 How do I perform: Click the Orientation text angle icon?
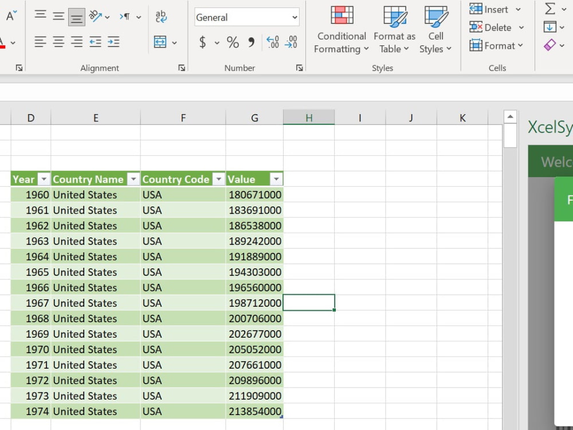point(95,16)
